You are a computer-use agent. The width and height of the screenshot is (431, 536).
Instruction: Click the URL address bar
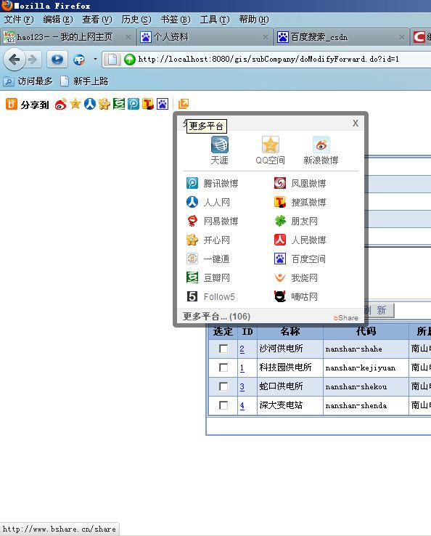tap(268, 60)
